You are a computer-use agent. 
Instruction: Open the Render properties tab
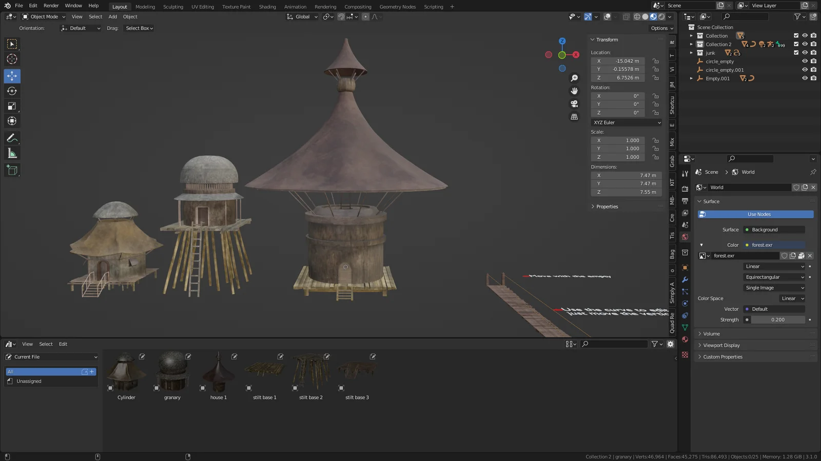click(x=685, y=189)
